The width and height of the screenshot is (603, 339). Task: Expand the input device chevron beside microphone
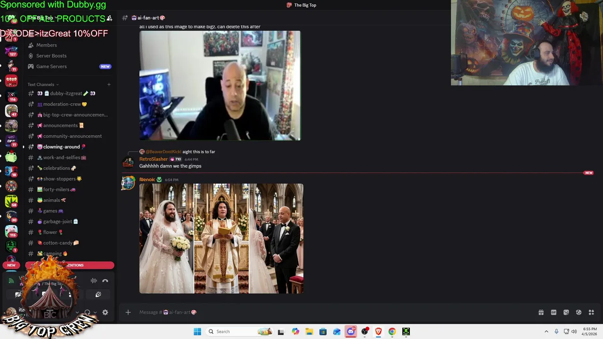pos(77,312)
